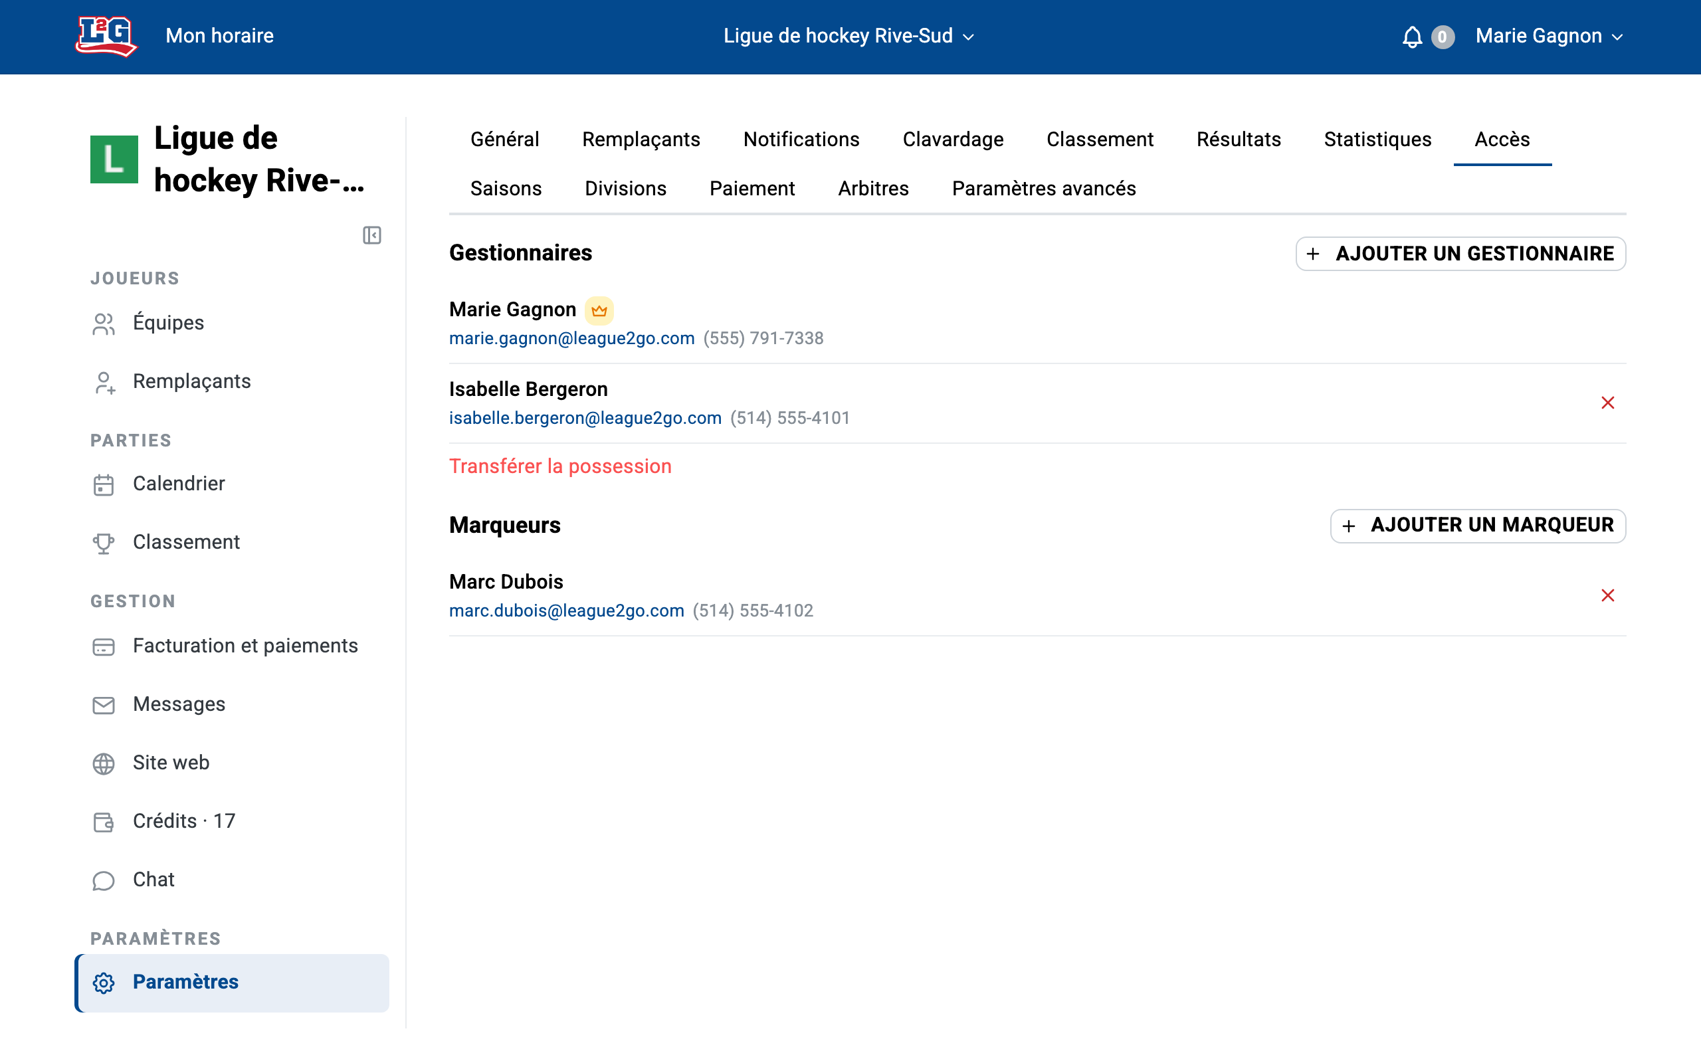Remove Marc Dubois as scorekeeper
Screen dimensions: 1701x1063
pyautogui.click(x=1607, y=595)
